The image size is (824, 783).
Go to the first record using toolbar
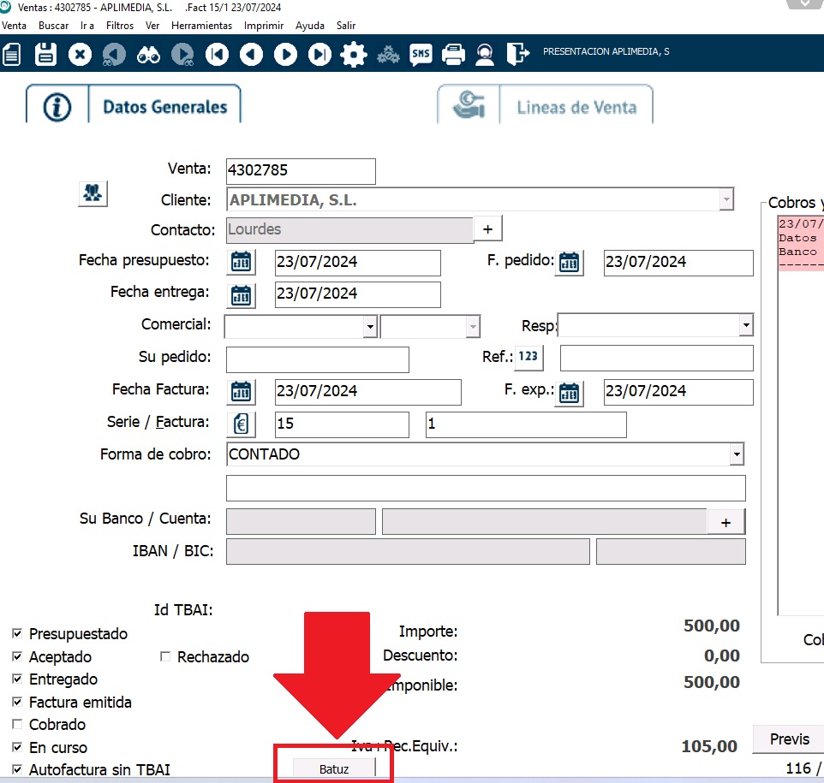(x=217, y=55)
